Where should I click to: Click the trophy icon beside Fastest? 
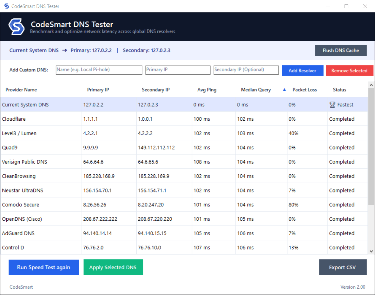(332, 105)
